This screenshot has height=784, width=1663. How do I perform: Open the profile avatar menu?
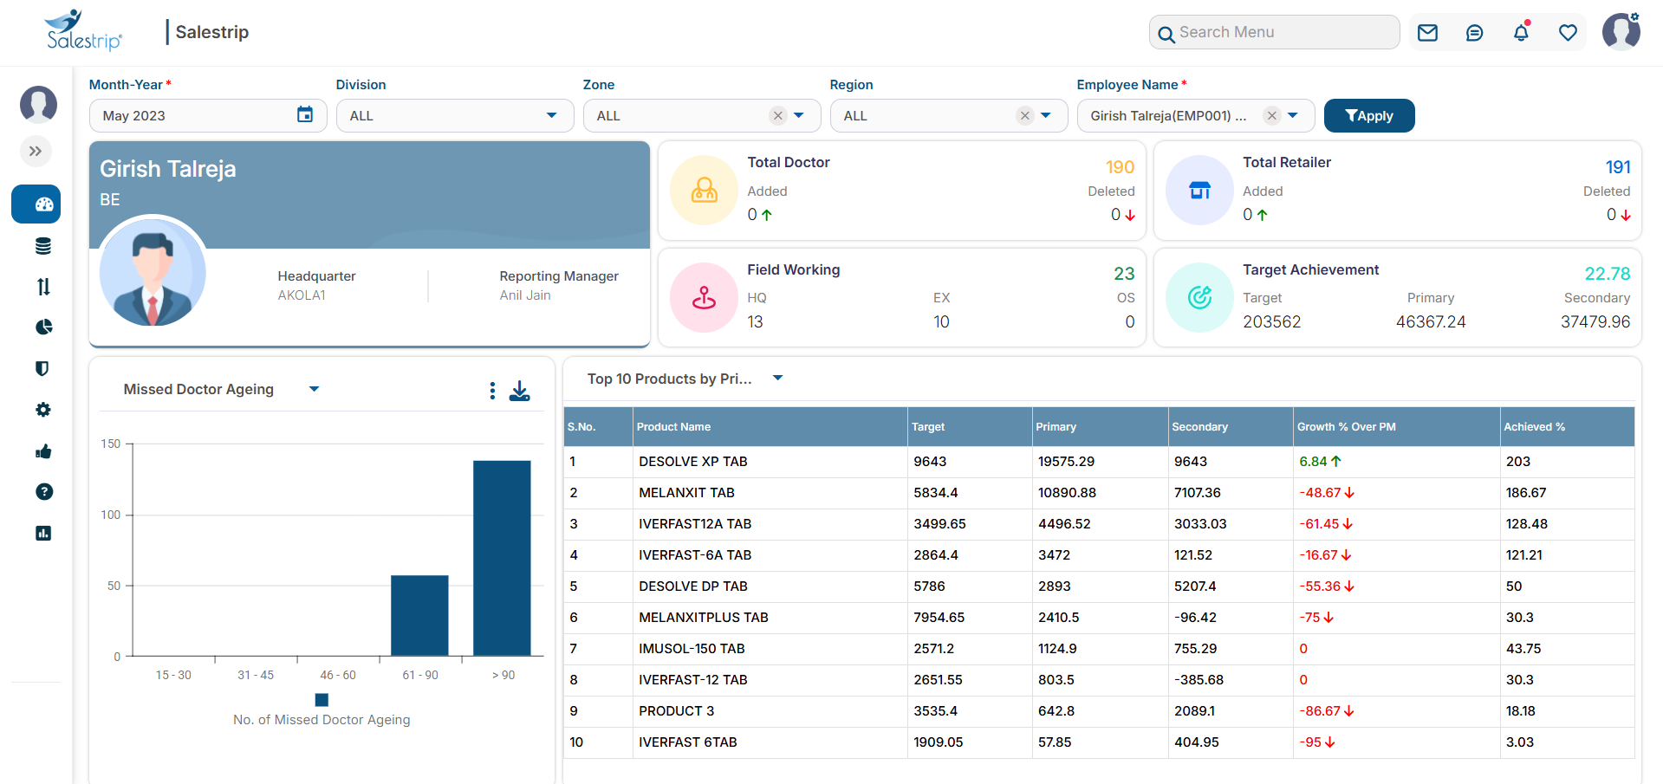[x=1620, y=31]
